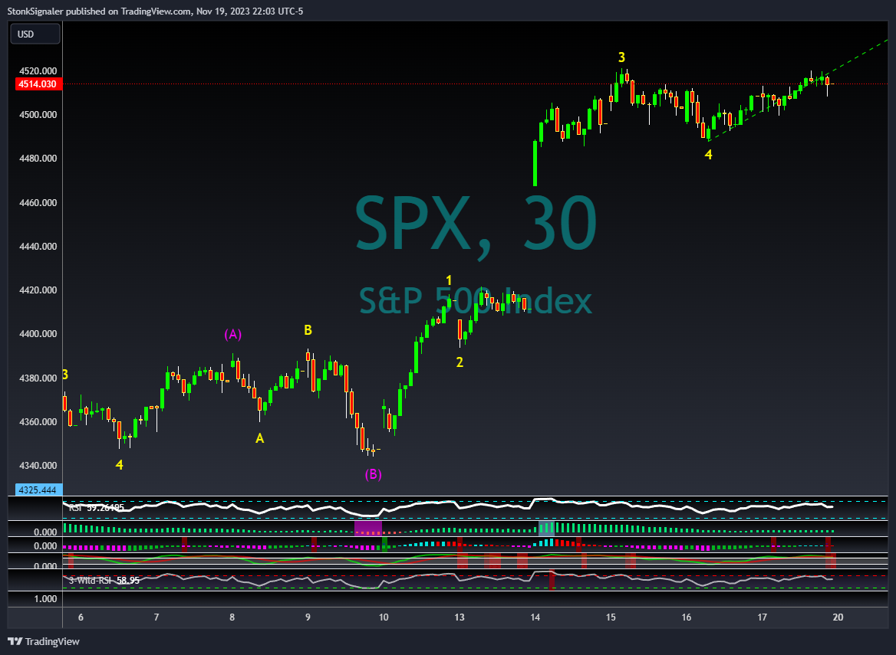
Task: Click date label 10 on time axis
Action: (384, 617)
